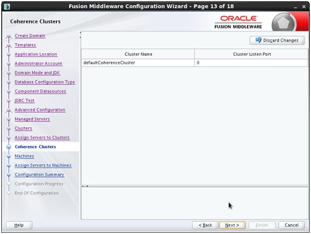Open the Machines step
This screenshot has width=311, height=234.
tap(24, 156)
